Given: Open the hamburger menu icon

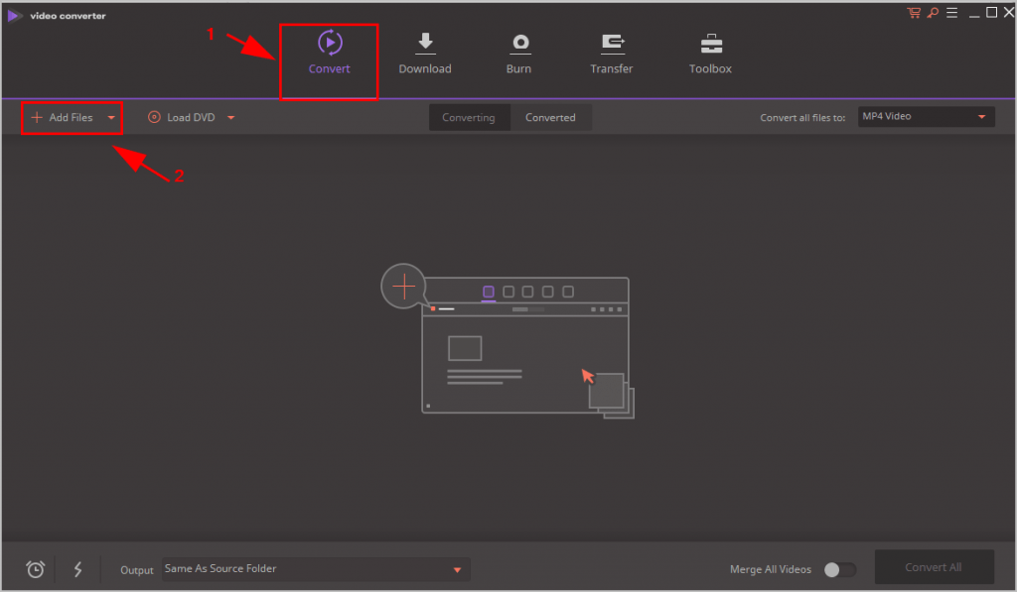Looking at the screenshot, I should point(951,12).
